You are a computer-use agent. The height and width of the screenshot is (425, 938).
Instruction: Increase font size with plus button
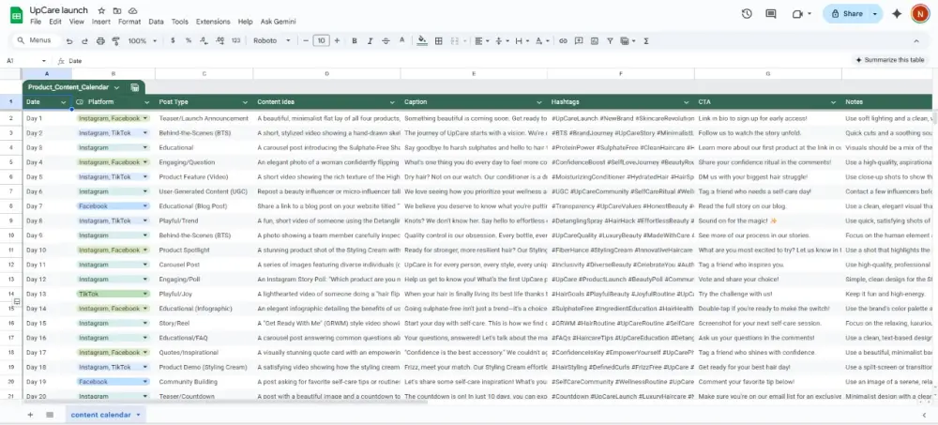pos(337,40)
